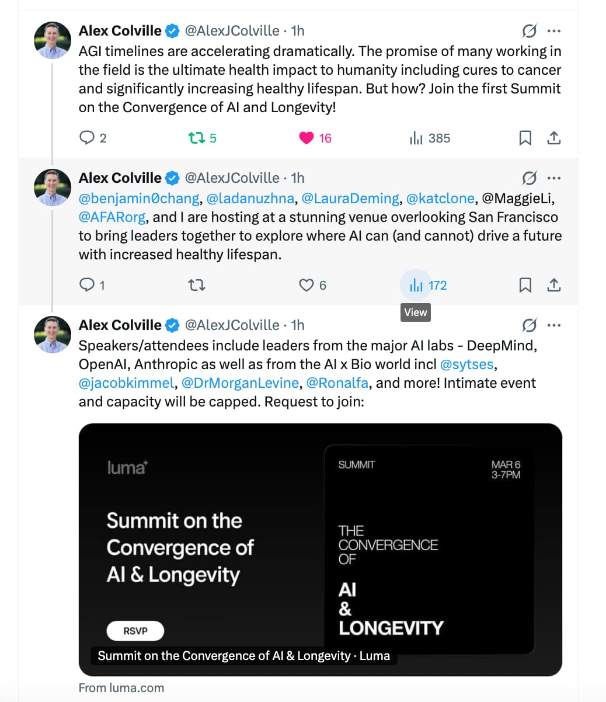The height and width of the screenshot is (702, 606).
Task: Click Alex Colville's avatar on third tweet
Action: (x=53, y=335)
